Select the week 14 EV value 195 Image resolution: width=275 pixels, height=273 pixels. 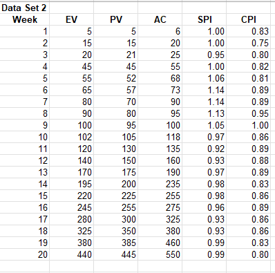pyautogui.click(x=71, y=184)
